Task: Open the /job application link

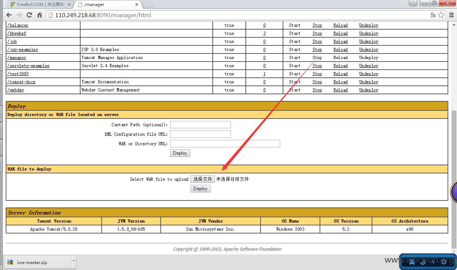Action: 12,41
